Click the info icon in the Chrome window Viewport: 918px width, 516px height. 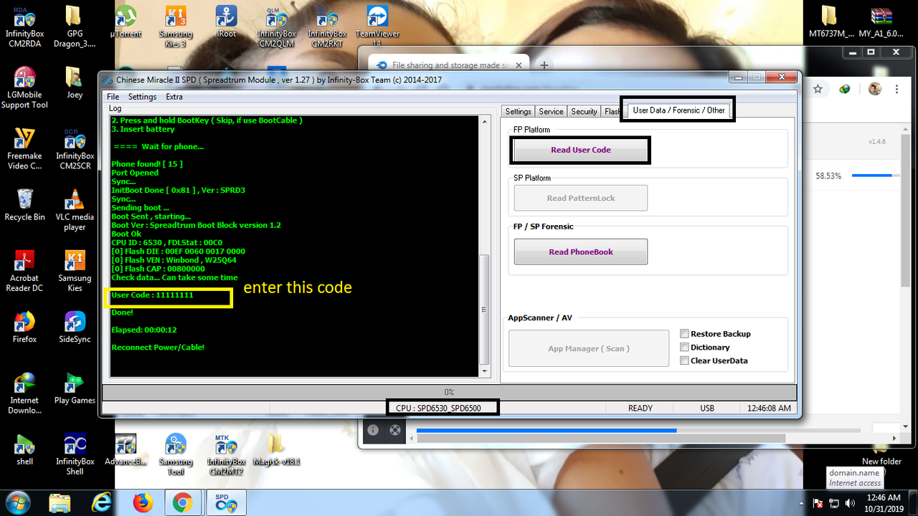pos(373,430)
